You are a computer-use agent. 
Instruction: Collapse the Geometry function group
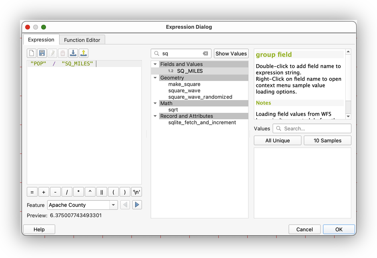tap(155, 78)
